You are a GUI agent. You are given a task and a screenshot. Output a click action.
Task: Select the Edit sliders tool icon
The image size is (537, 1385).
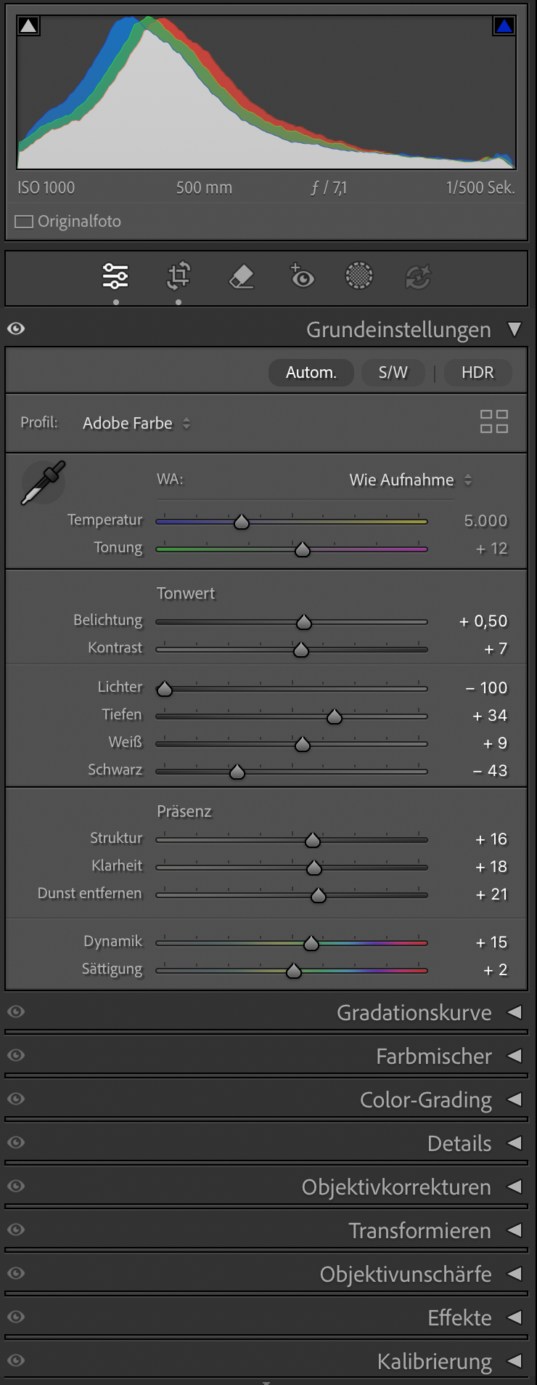[x=115, y=276]
